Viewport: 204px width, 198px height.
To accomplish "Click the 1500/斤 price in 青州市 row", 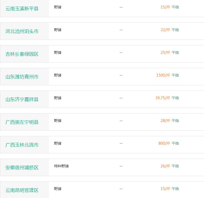I will pyautogui.click(x=163, y=75).
